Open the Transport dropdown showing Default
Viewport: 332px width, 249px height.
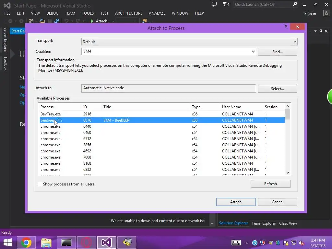pyautogui.click(x=189, y=42)
